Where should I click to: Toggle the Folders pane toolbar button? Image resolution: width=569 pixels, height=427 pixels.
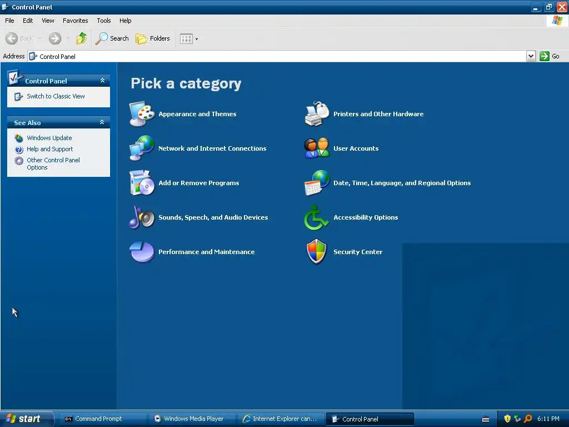pyautogui.click(x=153, y=38)
